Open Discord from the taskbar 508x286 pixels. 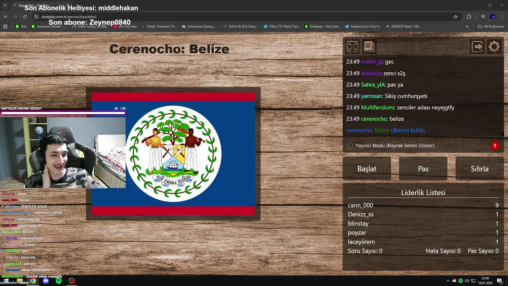pyautogui.click(x=46, y=281)
